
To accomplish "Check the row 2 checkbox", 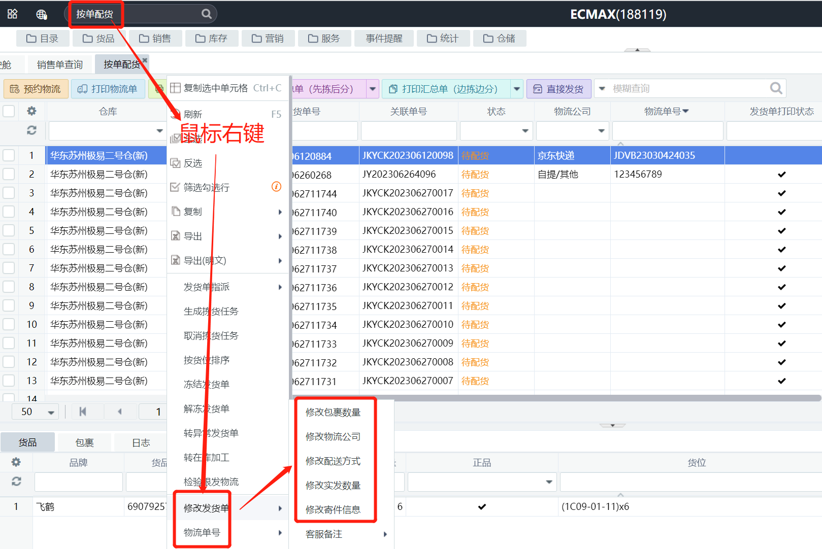I will pos(9,174).
